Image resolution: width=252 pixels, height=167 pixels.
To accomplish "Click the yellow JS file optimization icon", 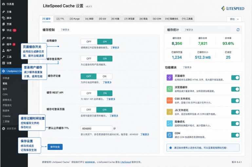I will tap(169, 112).
